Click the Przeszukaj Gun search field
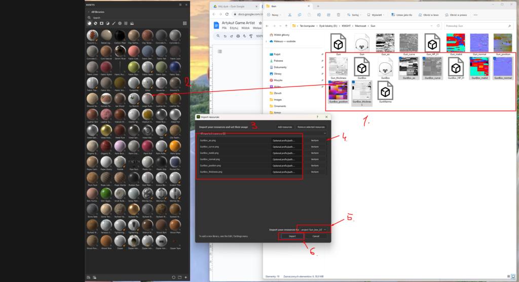Screen dimensions: 519x282 [476, 25]
